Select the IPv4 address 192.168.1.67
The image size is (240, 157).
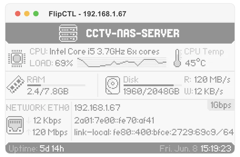[97, 108]
